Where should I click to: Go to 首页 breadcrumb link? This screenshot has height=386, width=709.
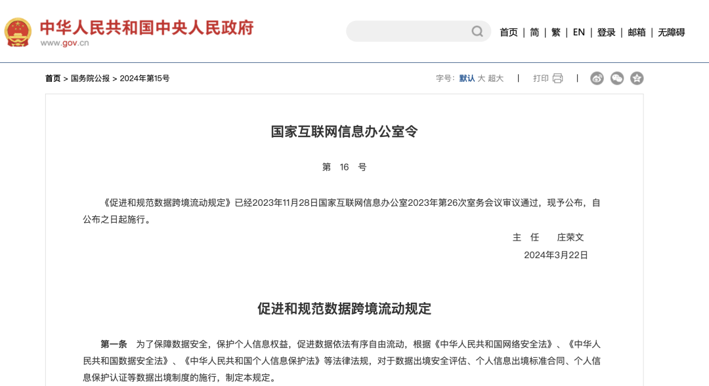click(x=53, y=79)
